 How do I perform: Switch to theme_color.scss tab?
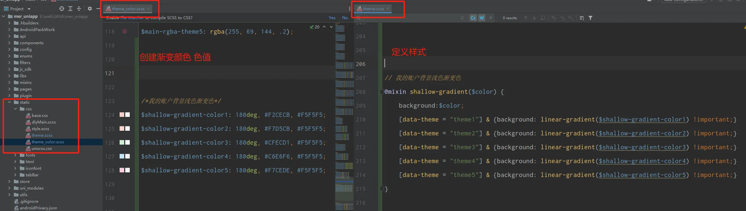[128, 9]
